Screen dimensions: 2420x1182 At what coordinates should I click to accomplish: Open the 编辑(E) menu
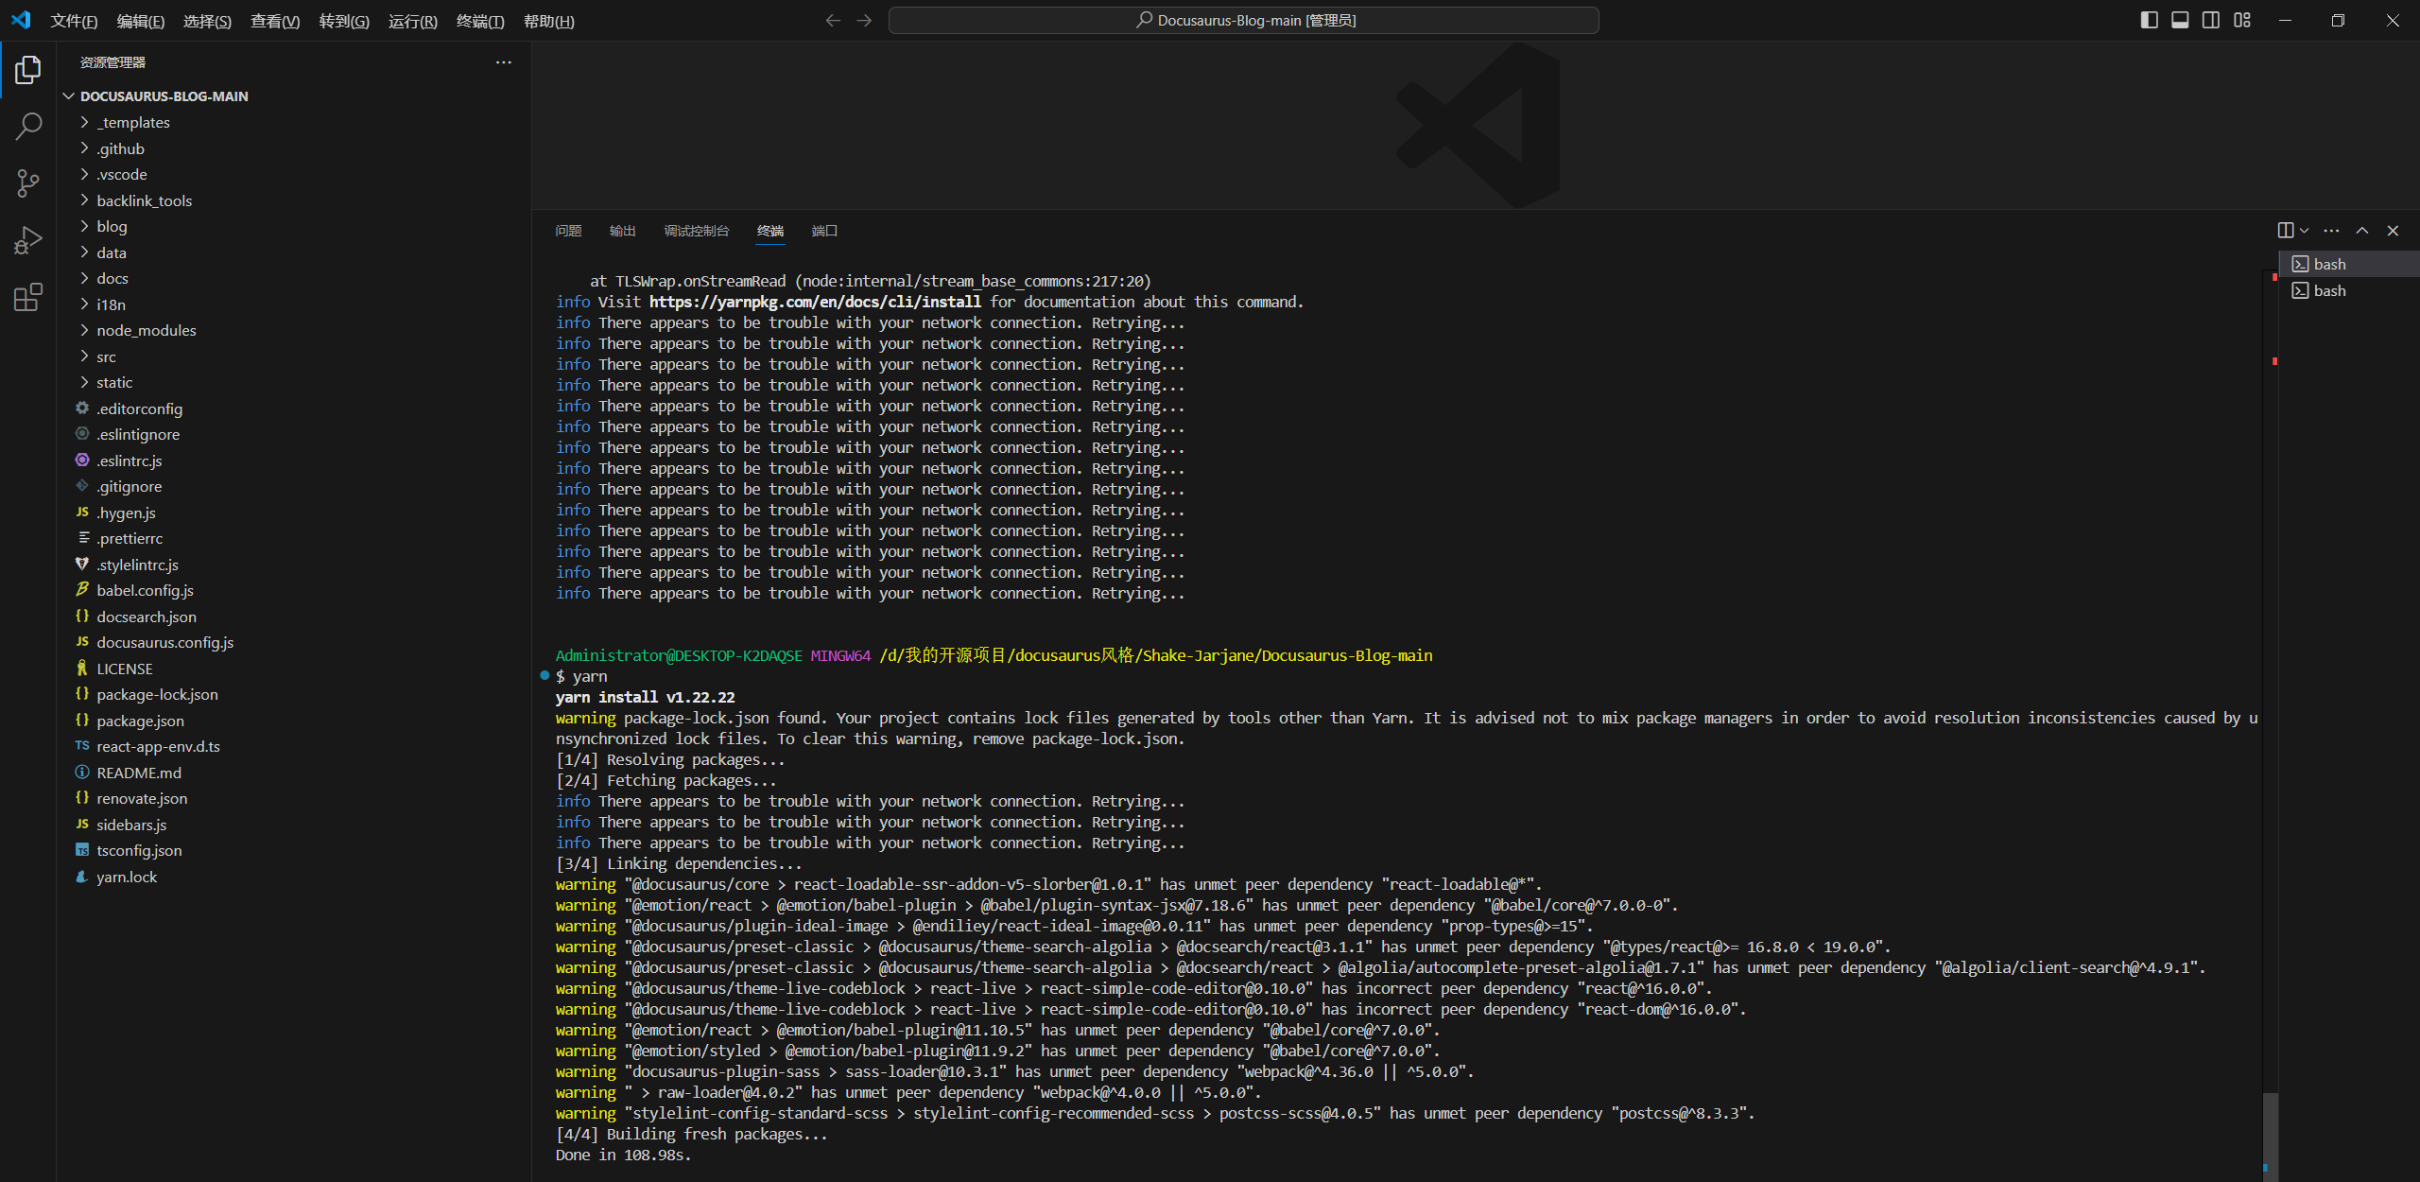(140, 21)
